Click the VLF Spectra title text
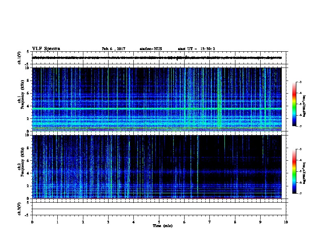The height and width of the screenshot is (249, 322). [x=46, y=49]
